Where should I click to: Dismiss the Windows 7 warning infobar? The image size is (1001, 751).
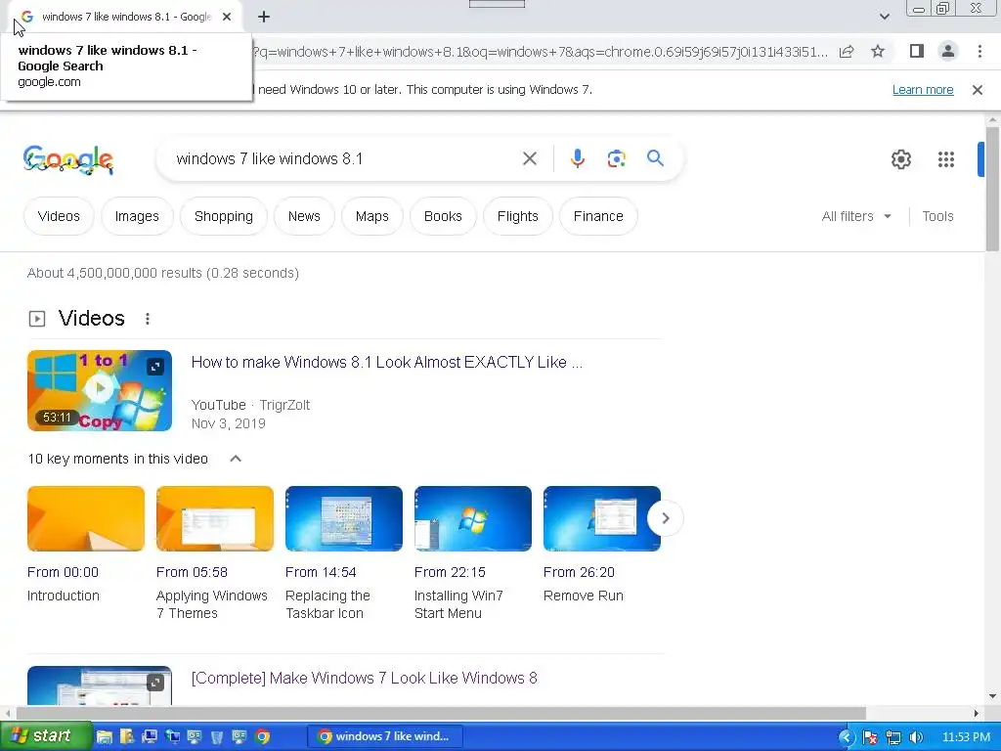point(978,90)
